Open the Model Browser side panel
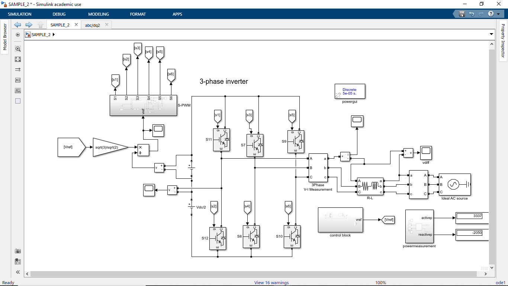Viewport: 508px width, 286px height. tap(5, 37)
